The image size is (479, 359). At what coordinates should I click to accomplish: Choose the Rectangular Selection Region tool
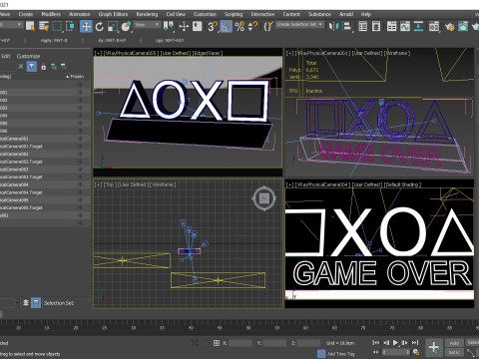[x=57, y=26]
